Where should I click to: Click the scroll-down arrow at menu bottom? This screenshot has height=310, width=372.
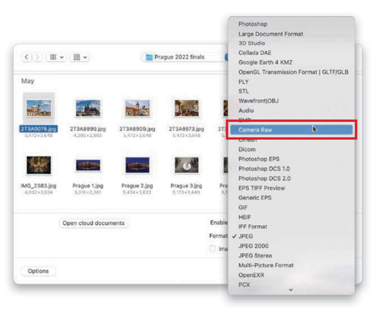click(x=291, y=290)
